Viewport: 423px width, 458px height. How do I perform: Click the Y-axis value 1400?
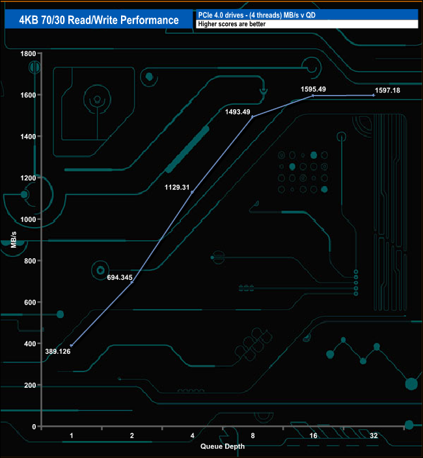[x=28, y=137]
